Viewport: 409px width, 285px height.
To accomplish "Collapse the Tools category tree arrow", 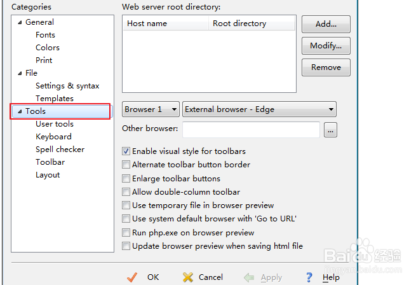I will pyautogui.click(x=19, y=111).
